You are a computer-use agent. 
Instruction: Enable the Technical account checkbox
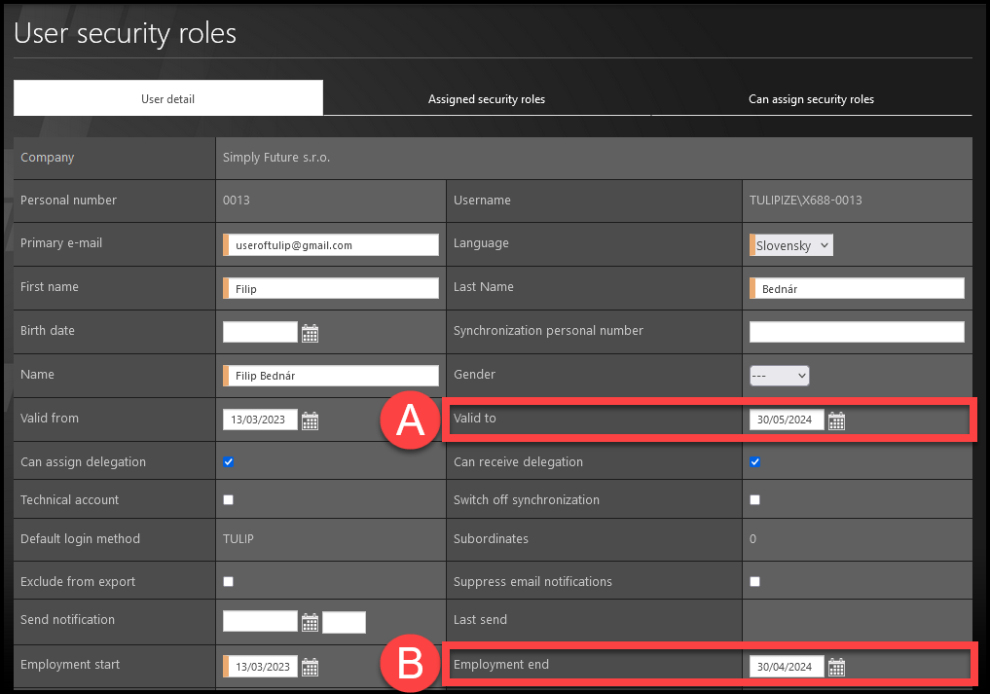[229, 499]
